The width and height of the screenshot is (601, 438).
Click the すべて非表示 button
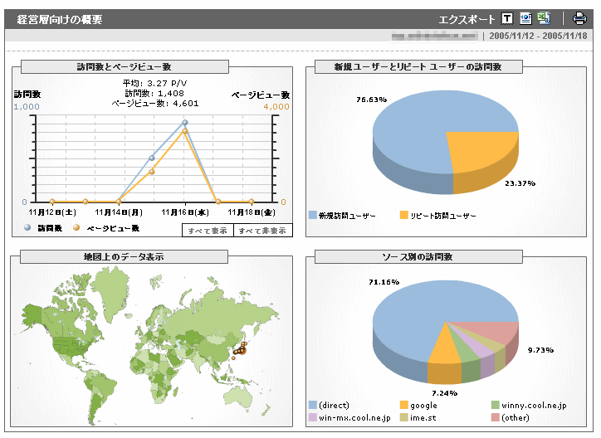(x=261, y=231)
